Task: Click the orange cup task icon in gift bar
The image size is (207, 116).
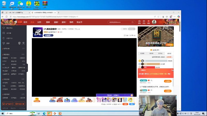Action: tap(37, 100)
